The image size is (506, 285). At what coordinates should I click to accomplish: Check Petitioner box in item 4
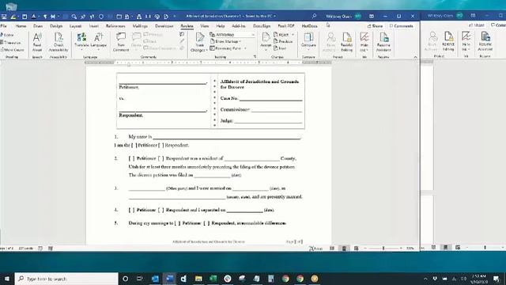point(131,210)
